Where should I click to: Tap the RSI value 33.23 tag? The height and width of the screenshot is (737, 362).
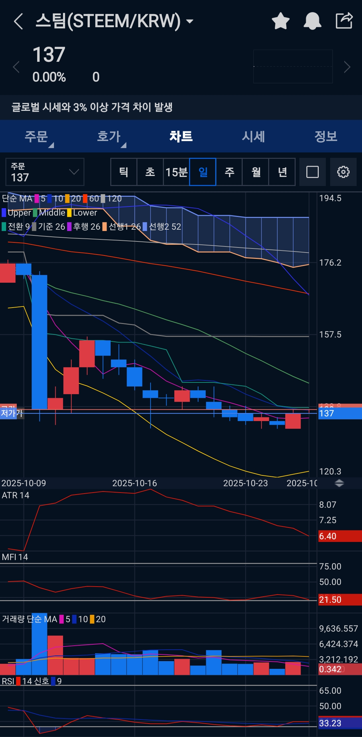[340, 723]
